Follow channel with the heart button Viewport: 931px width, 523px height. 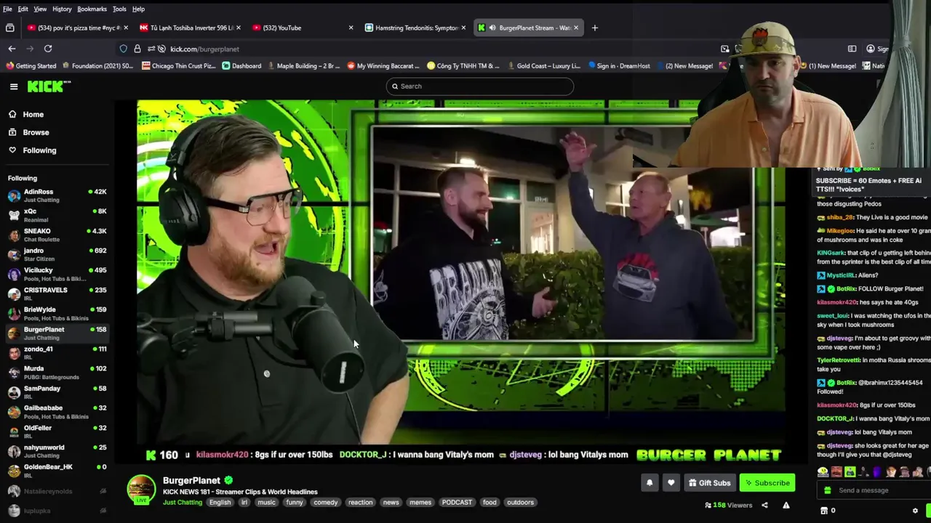click(671, 482)
